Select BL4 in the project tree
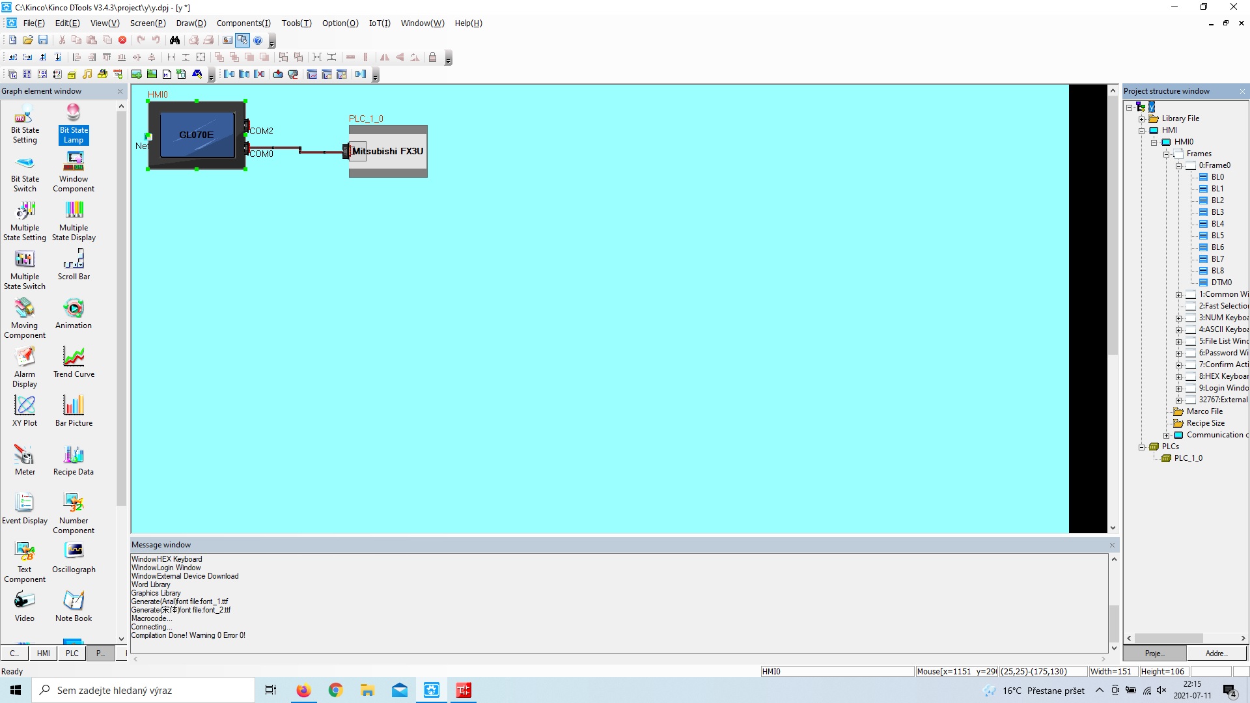Image resolution: width=1250 pixels, height=703 pixels. 1217,224
